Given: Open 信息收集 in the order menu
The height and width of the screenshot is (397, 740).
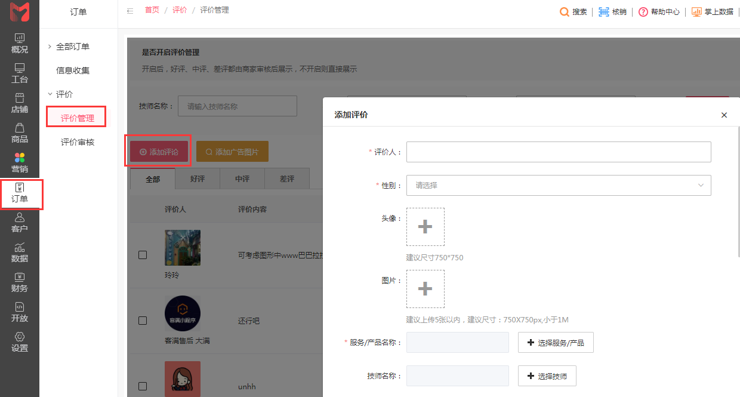Looking at the screenshot, I should [73, 70].
